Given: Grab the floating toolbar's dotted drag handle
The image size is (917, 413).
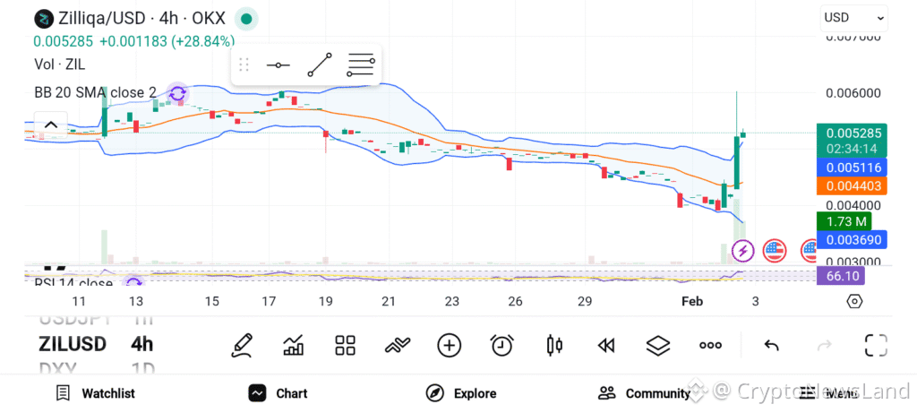Looking at the screenshot, I should pyautogui.click(x=244, y=65).
